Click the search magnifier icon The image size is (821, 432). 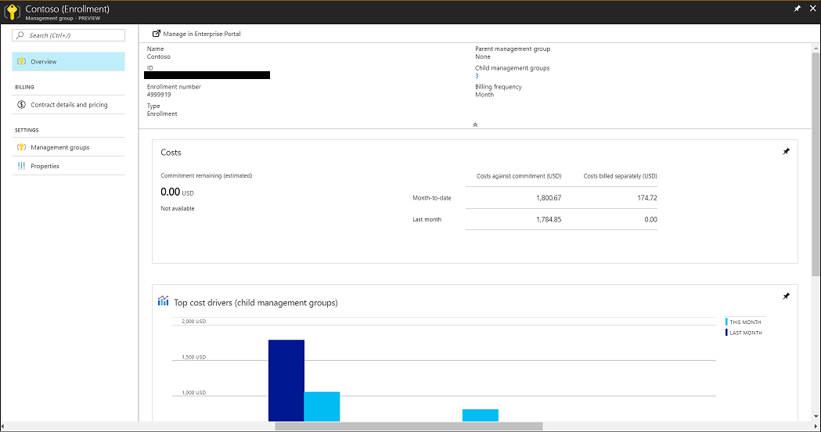coord(20,35)
